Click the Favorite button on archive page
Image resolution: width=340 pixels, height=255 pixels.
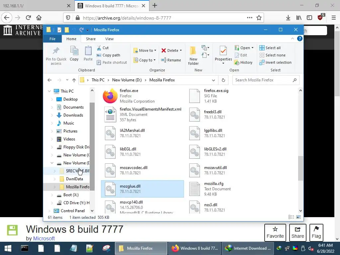(x=275, y=232)
